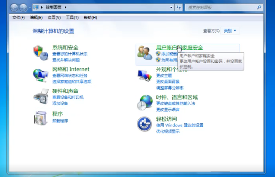
Task: Click the 搜索控制面板 search field
Action: coord(221,7)
